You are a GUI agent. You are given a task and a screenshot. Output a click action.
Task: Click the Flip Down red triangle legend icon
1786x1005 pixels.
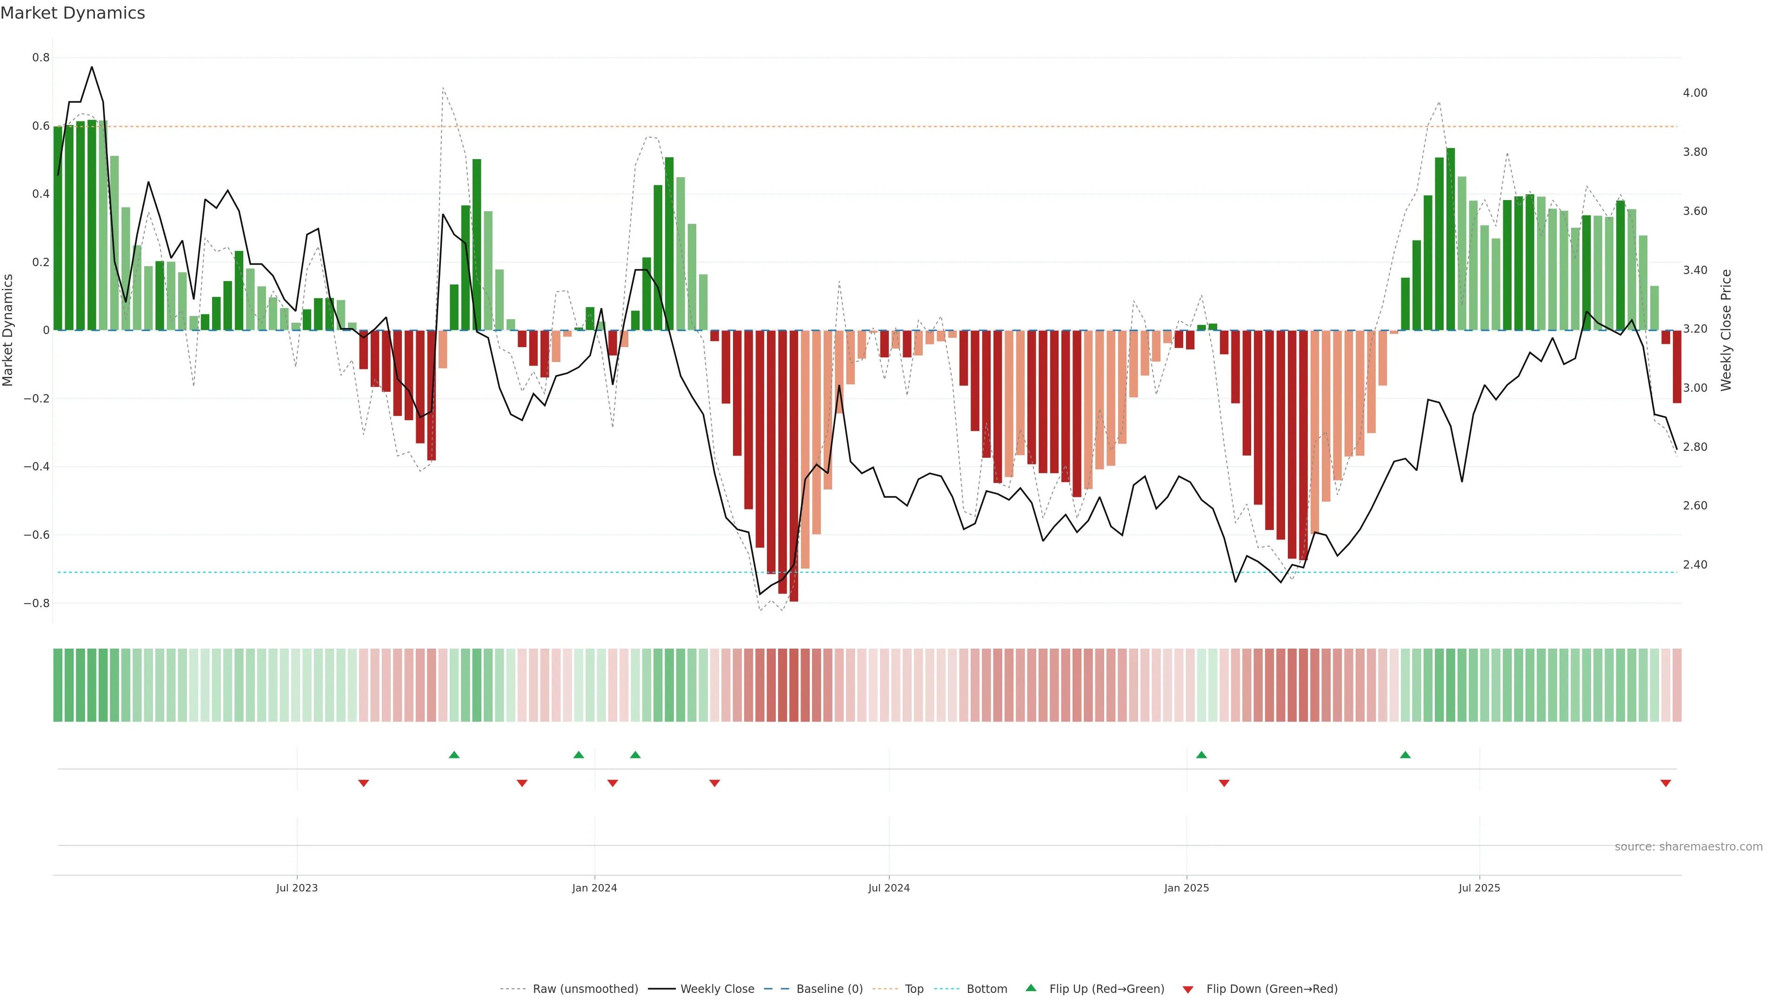1188,989
